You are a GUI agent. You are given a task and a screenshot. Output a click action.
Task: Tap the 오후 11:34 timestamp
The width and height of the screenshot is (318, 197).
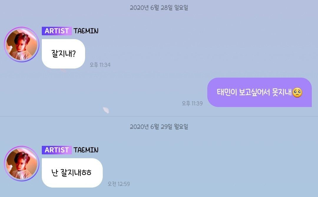pyautogui.click(x=100, y=65)
